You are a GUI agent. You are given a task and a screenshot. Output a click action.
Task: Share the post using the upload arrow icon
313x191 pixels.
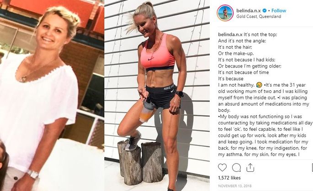(x=250, y=167)
